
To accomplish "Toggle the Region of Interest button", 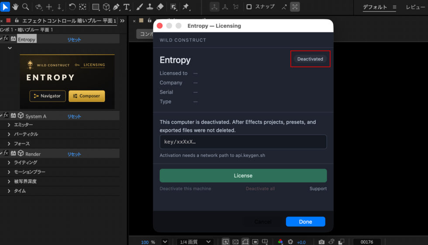I will (x=255, y=241).
